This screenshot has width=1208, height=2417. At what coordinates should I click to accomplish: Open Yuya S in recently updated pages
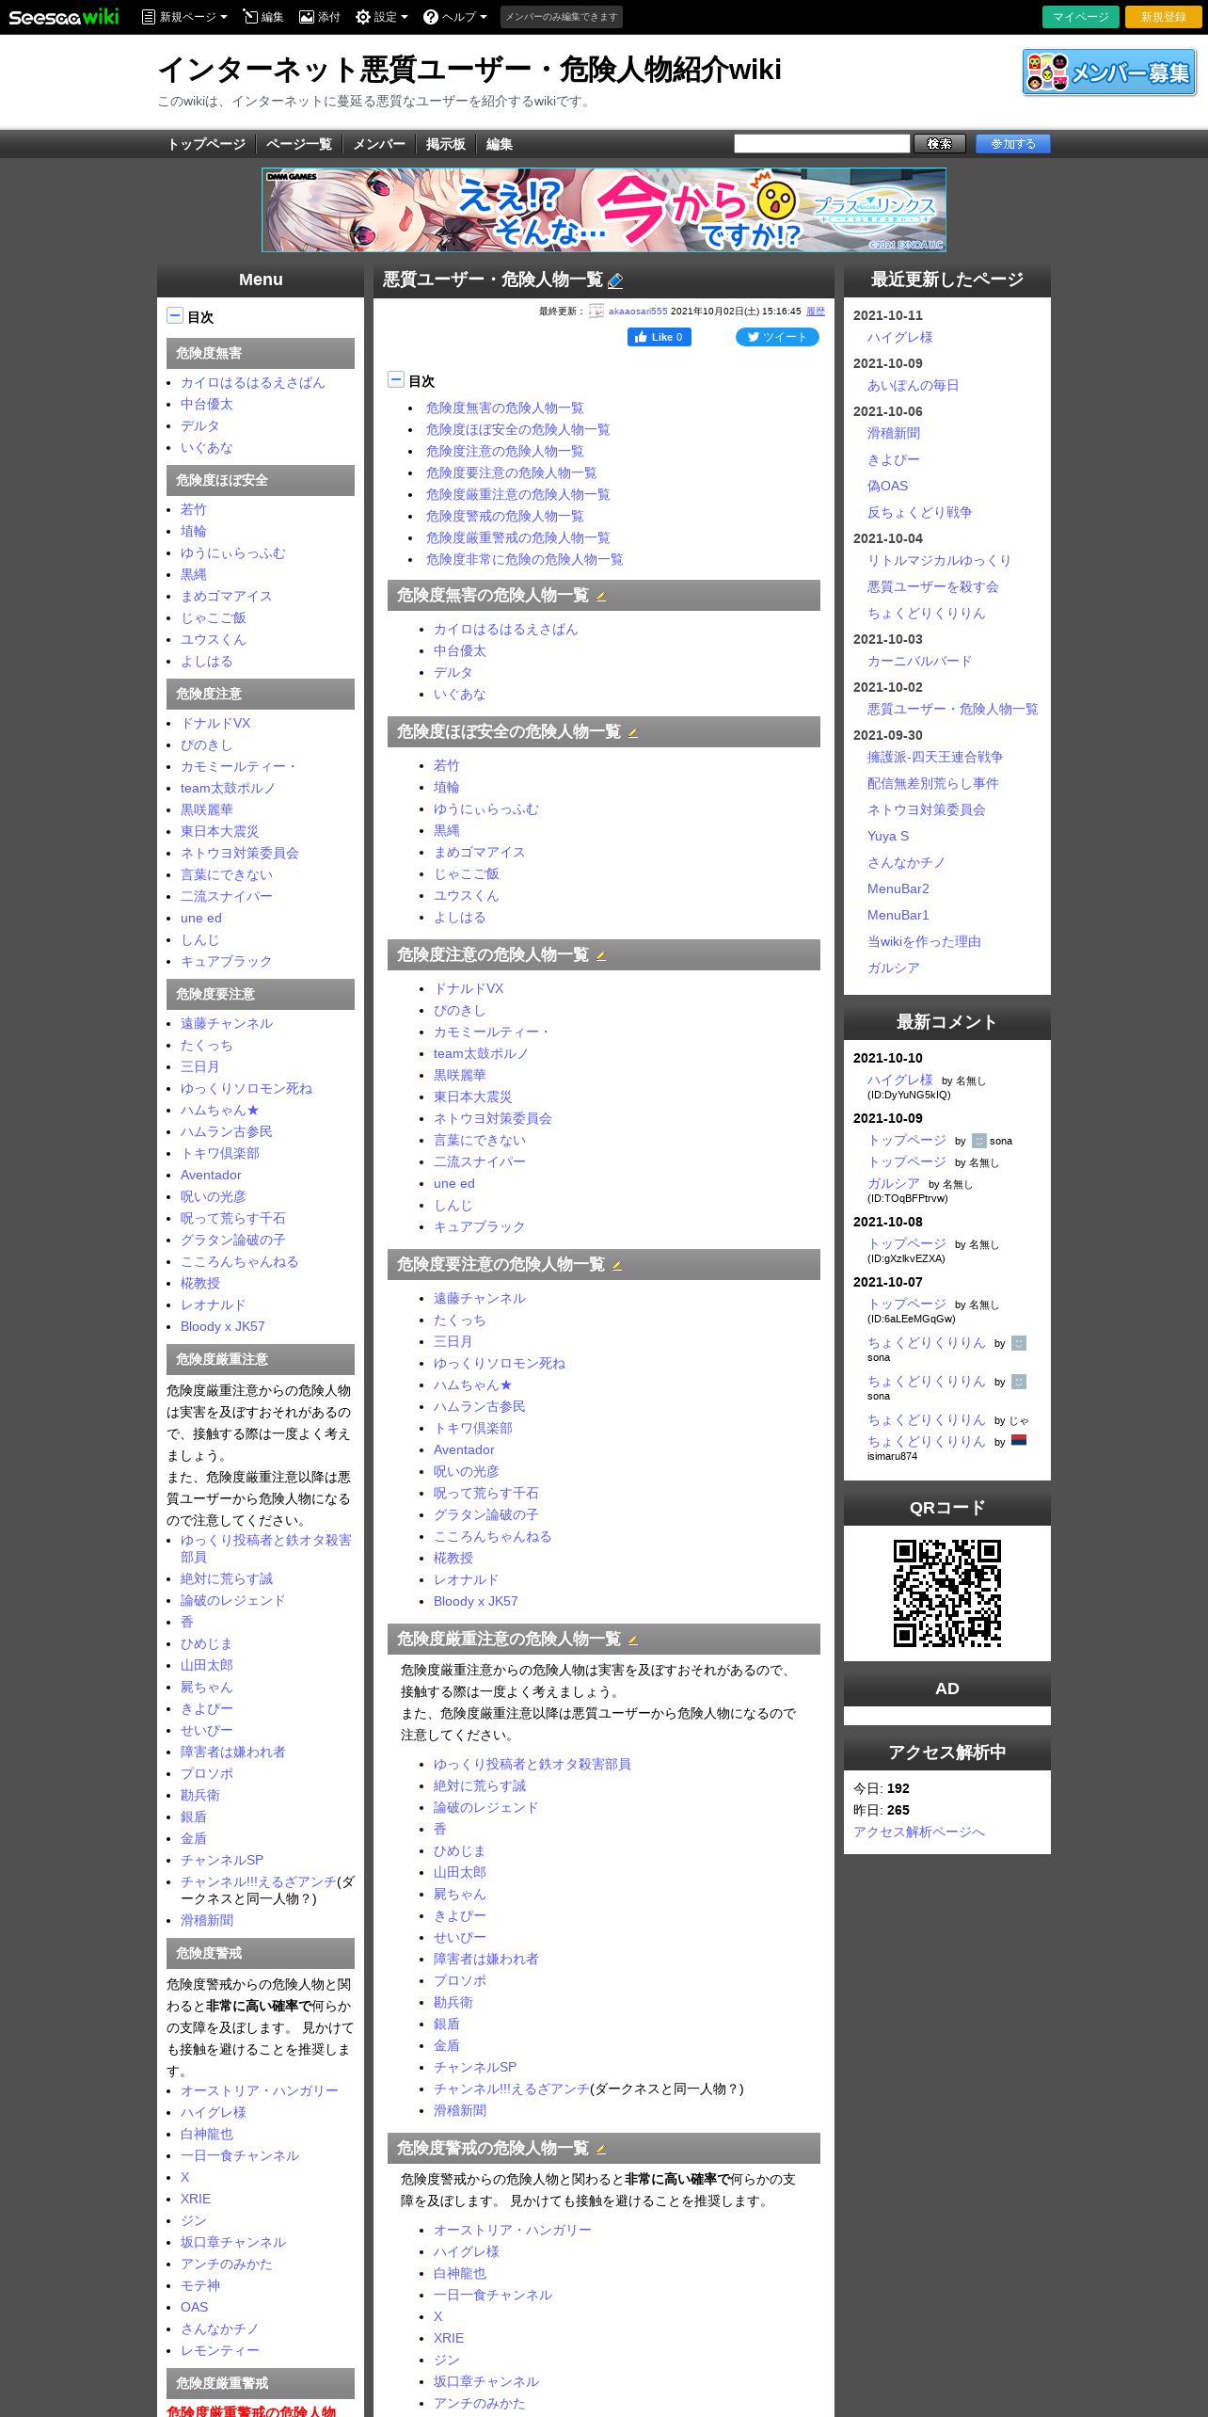(x=888, y=836)
